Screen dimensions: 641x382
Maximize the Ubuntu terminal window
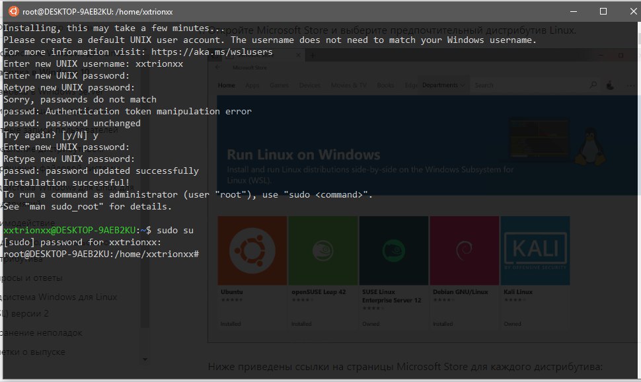click(x=603, y=11)
